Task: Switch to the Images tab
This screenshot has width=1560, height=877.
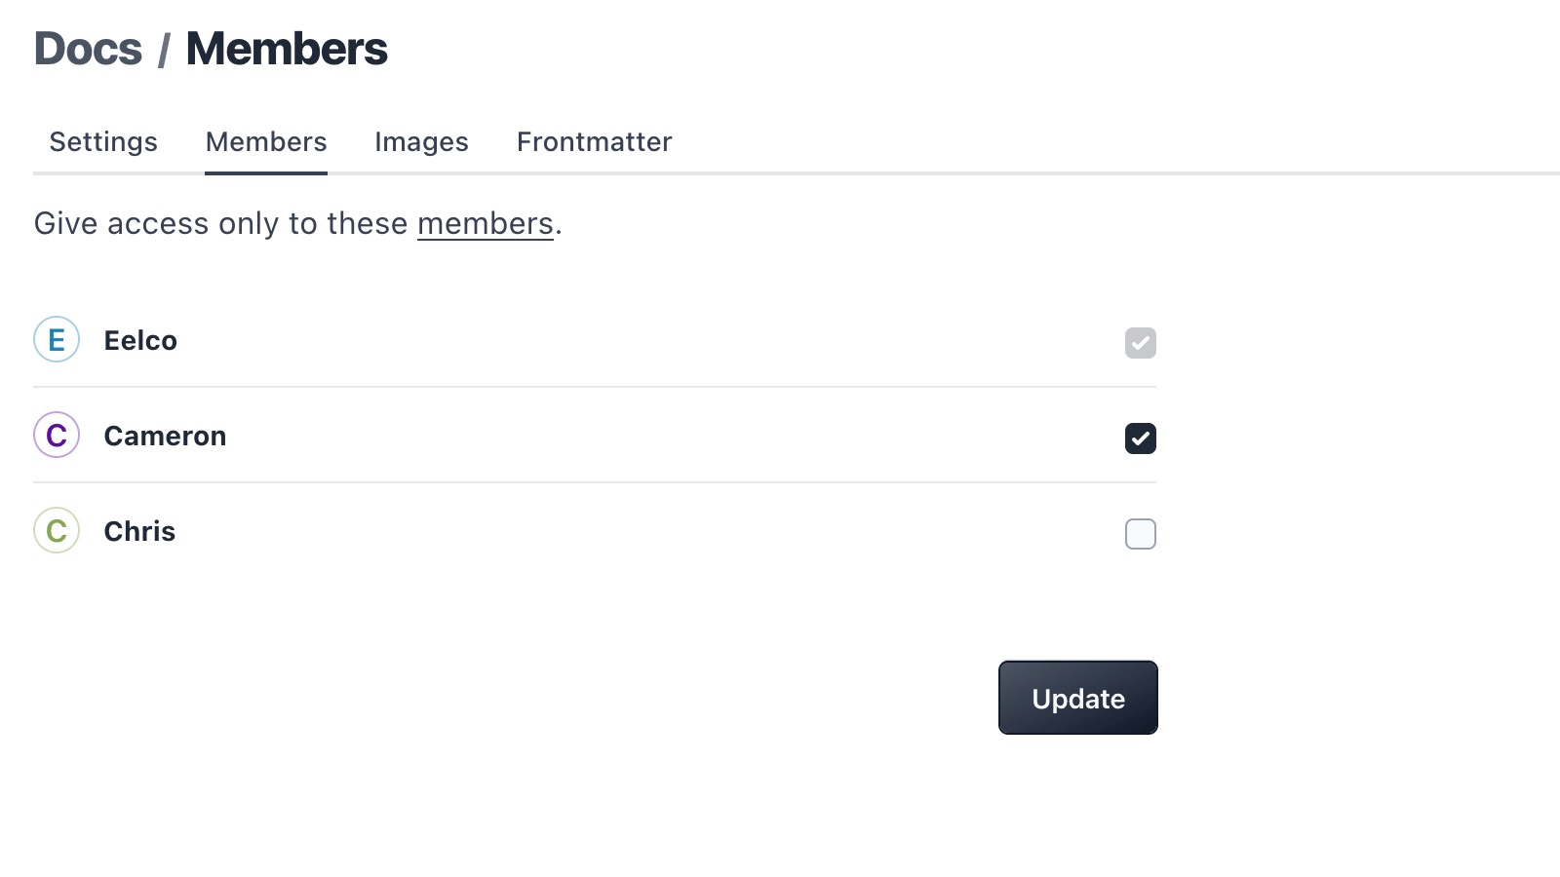Action: (x=421, y=142)
